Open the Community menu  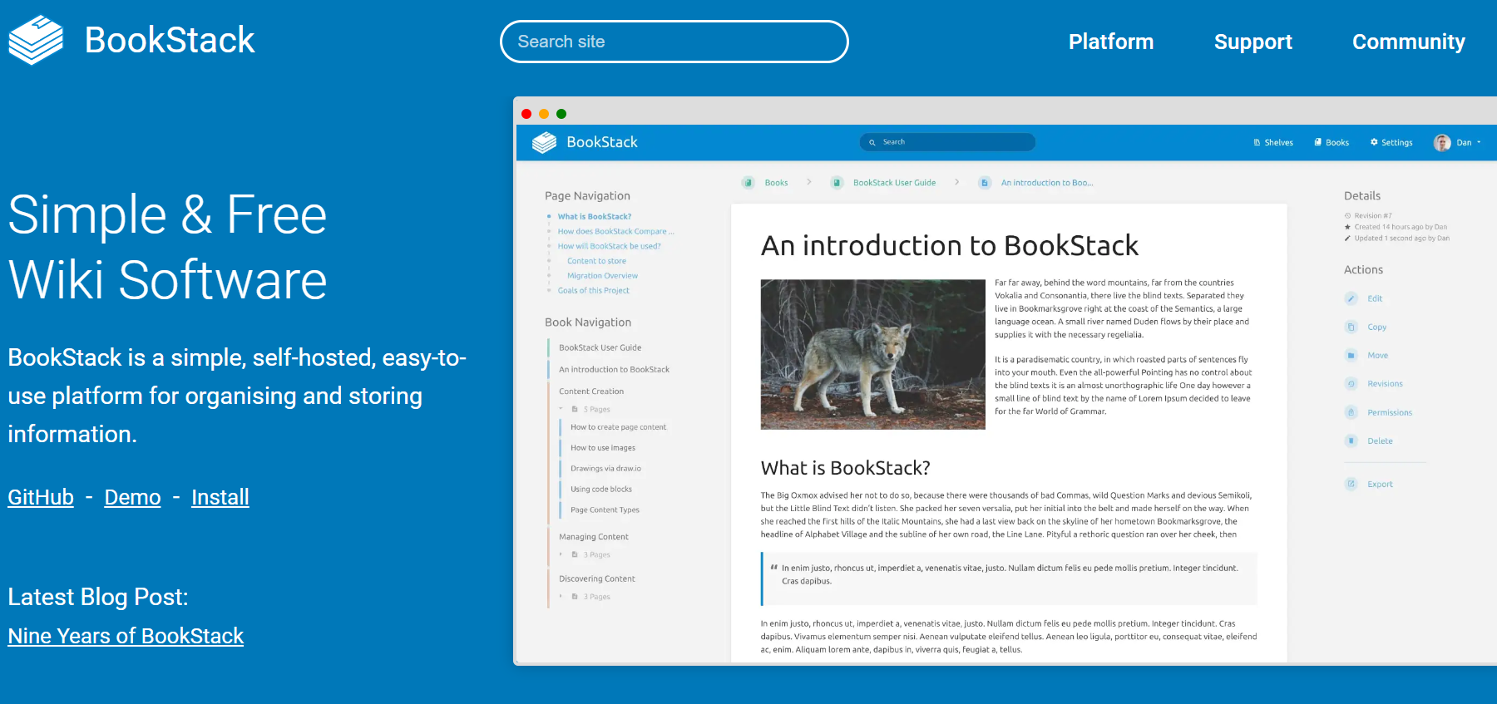[x=1409, y=42]
